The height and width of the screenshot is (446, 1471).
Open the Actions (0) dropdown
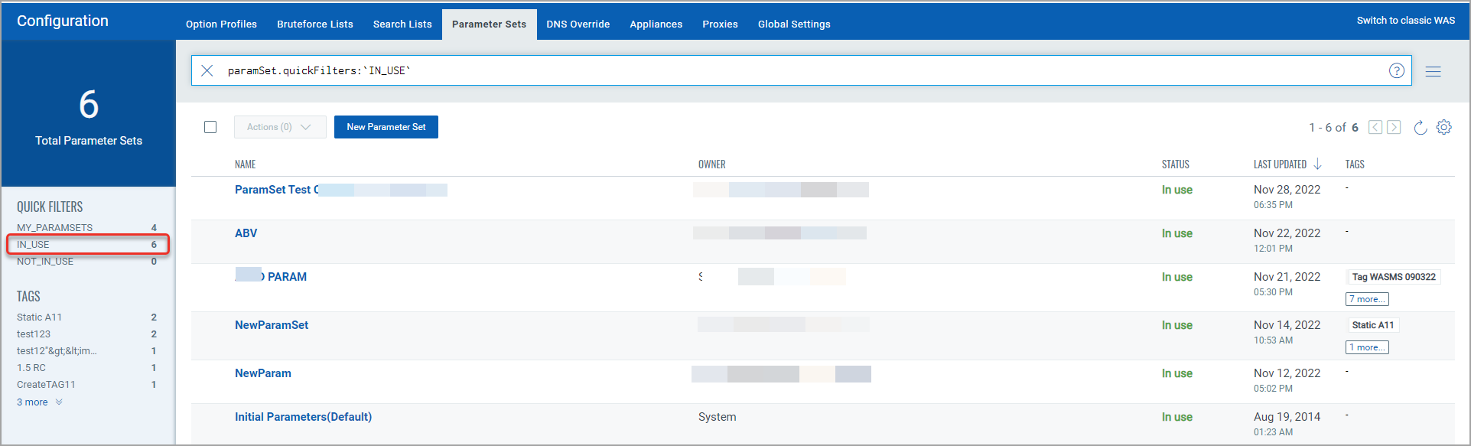point(280,127)
